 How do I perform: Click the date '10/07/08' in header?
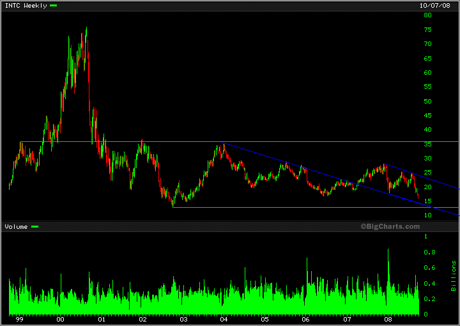click(434, 6)
